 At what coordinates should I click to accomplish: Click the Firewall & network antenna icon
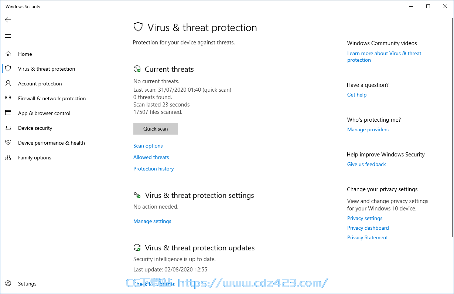coord(8,98)
